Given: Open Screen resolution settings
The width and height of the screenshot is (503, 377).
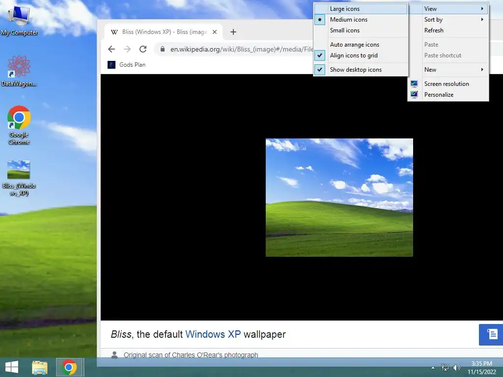Looking at the screenshot, I should [x=448, y=83].
